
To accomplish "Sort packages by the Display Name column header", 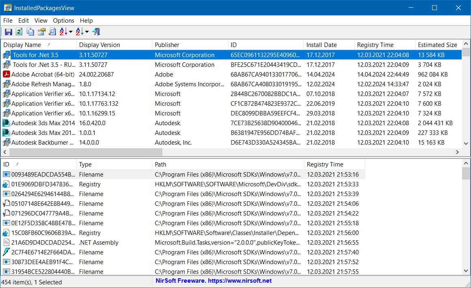I will coord(39,45).
